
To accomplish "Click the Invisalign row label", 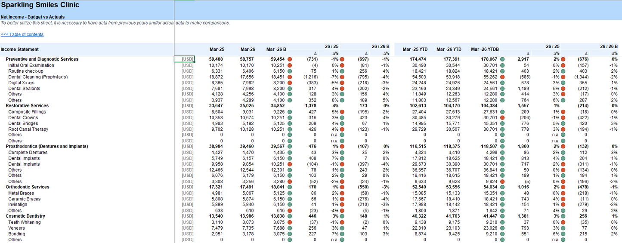I will click(18, 205).
